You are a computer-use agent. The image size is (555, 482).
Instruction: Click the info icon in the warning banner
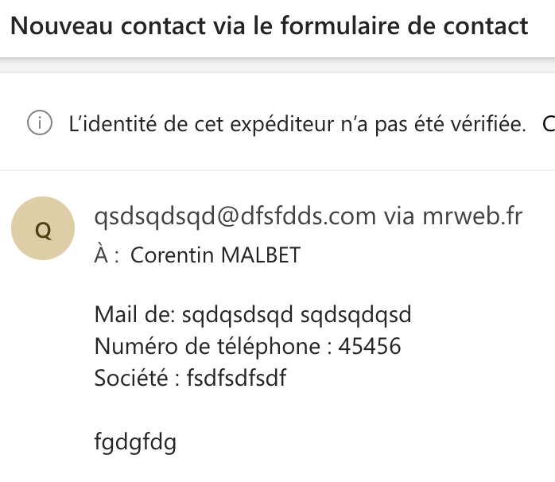point(40,123)
